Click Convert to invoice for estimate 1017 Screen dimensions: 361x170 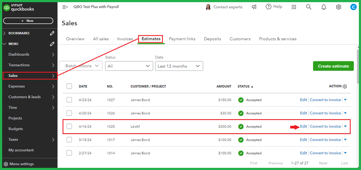pyautogui.click(x=325, y=140)
